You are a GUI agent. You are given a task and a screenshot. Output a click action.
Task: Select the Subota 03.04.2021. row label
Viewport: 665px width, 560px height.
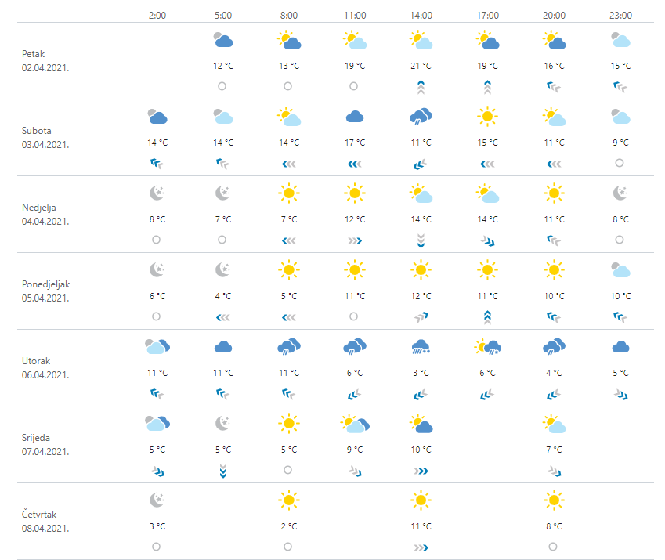coord(45,138)
